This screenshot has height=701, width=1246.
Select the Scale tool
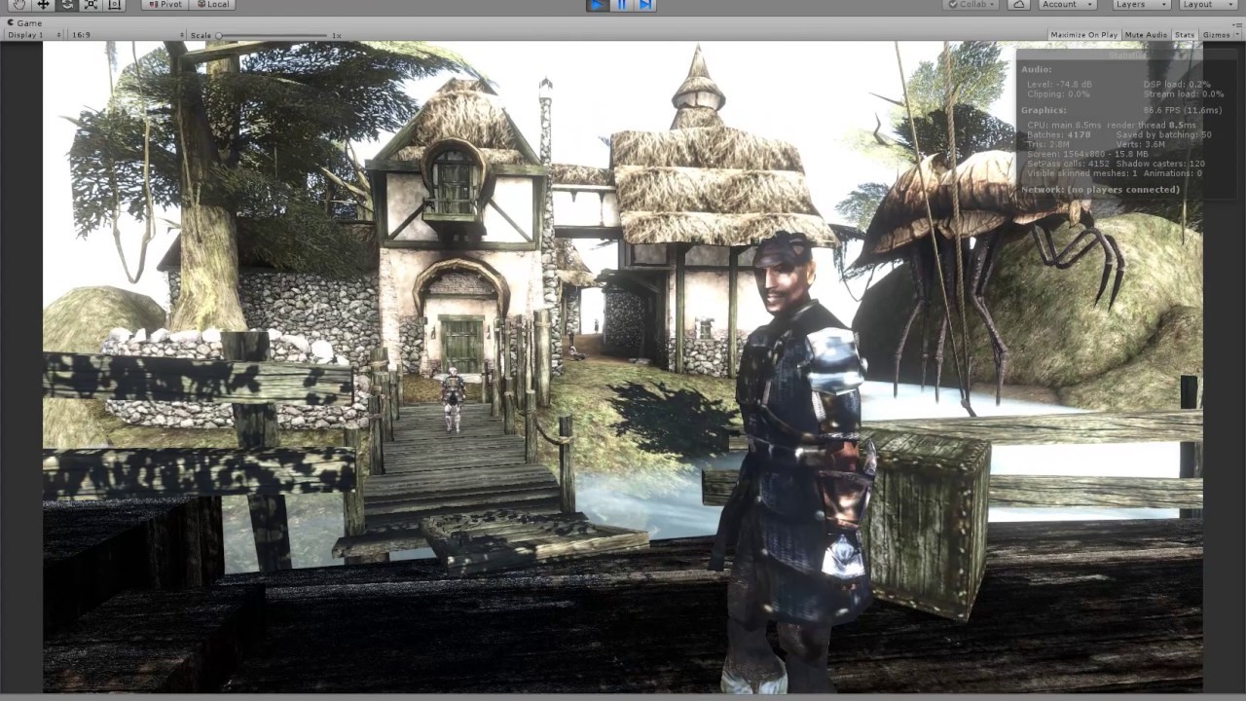tap(90, 5)
